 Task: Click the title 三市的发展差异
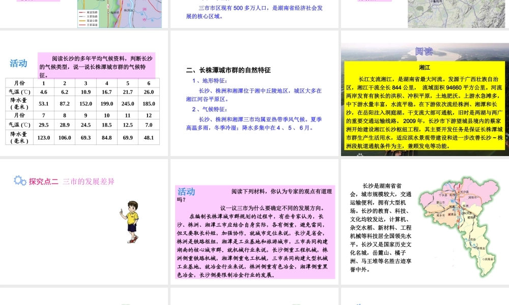click(88, 181)
